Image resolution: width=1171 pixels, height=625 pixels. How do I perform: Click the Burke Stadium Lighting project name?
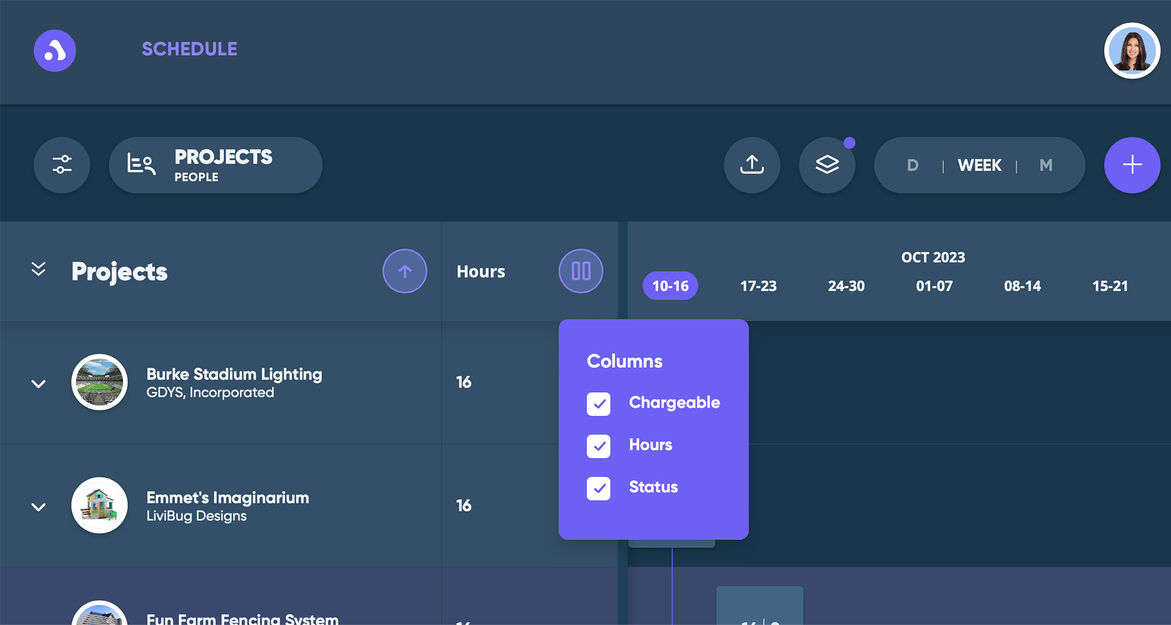tap(234, 374)
